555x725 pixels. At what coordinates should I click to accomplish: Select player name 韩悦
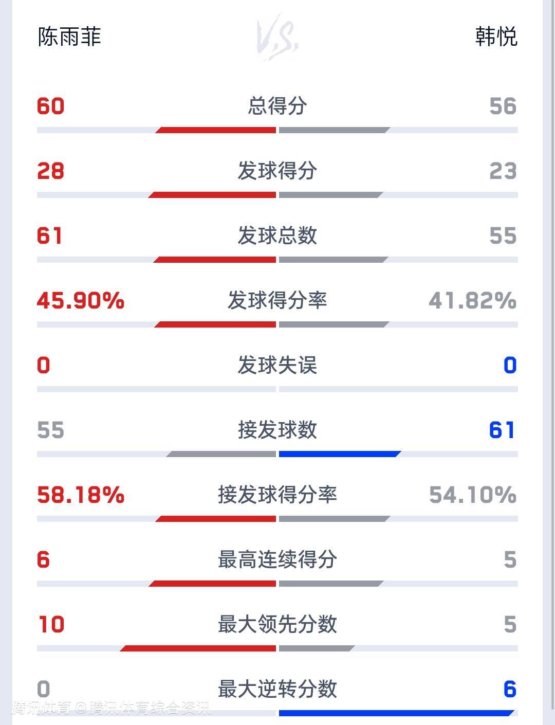495,37
